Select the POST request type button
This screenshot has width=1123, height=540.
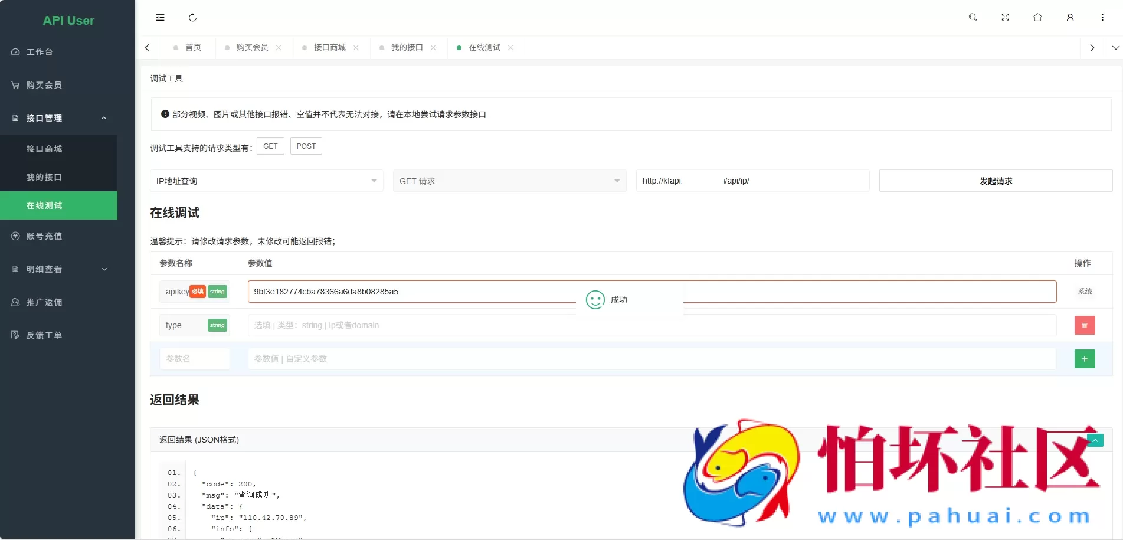(x=306, y=146)
